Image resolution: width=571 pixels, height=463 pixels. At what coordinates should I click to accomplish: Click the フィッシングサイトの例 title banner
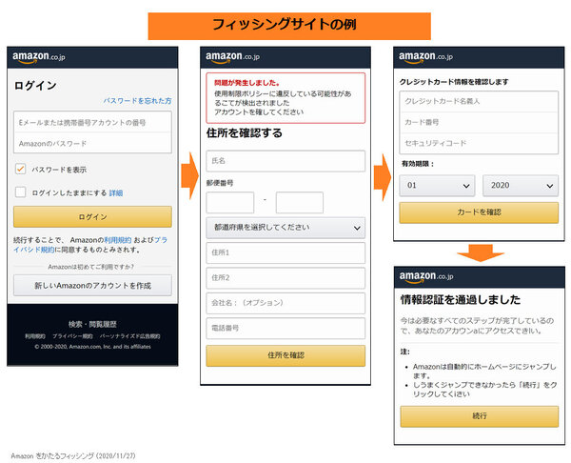click(x=289, y=26)
